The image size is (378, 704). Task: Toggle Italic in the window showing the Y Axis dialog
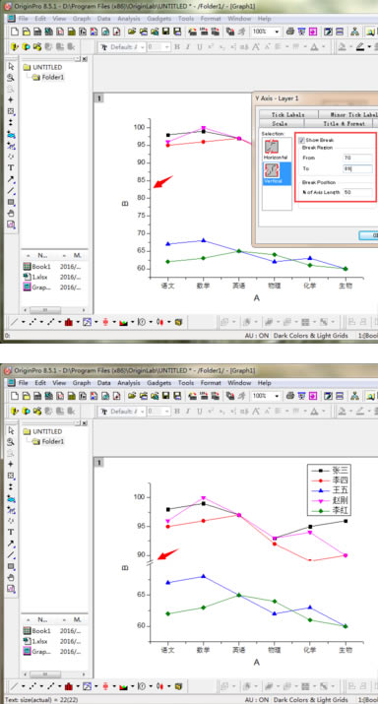click(x=188, y=47)
